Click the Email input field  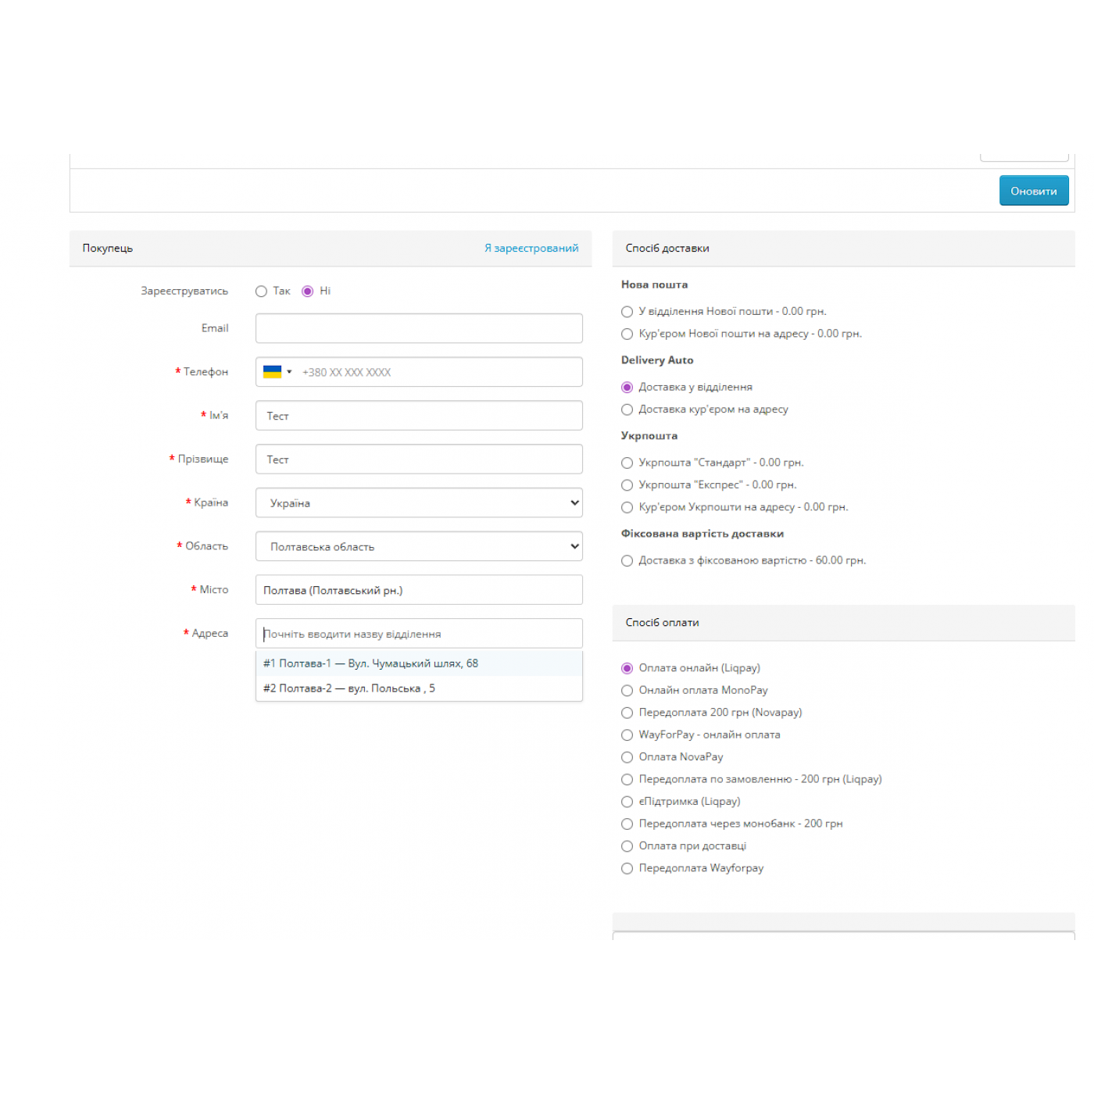coord(418,328)
